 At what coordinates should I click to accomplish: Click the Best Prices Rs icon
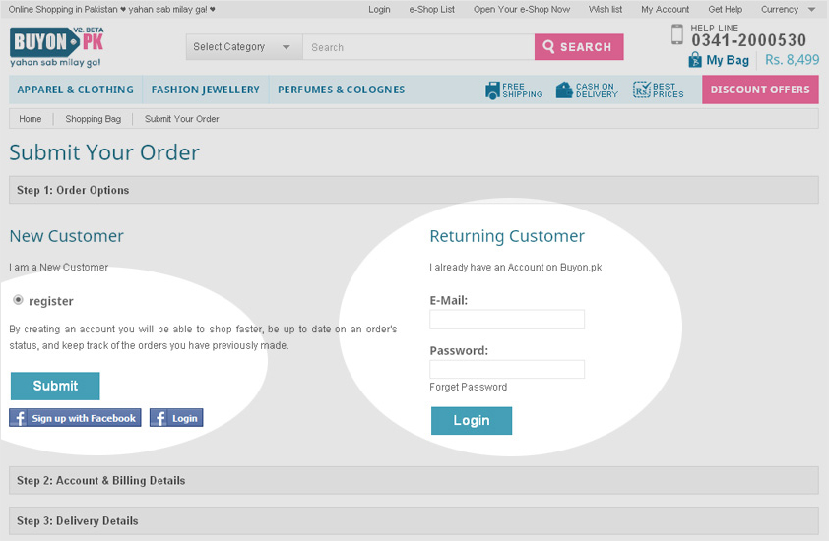click(x=641, y=90)
